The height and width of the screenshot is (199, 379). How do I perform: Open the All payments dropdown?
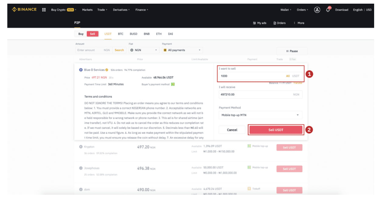182,50
